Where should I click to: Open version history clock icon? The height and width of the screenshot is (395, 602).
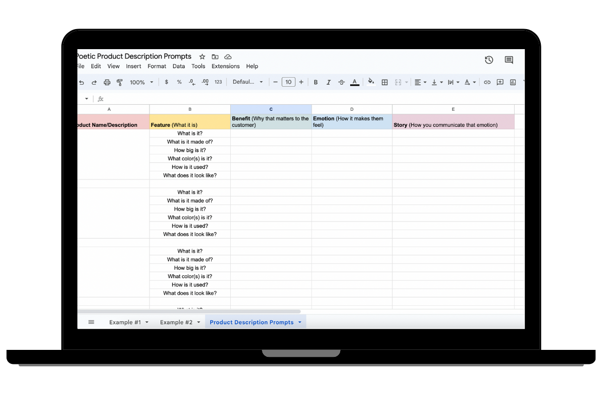(x=489, y=60)
